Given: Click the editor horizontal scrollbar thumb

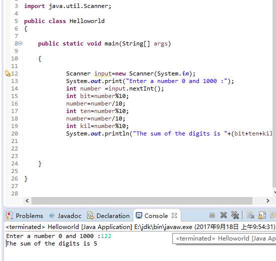Looking at the screenshot, I should tap(142, 200).
